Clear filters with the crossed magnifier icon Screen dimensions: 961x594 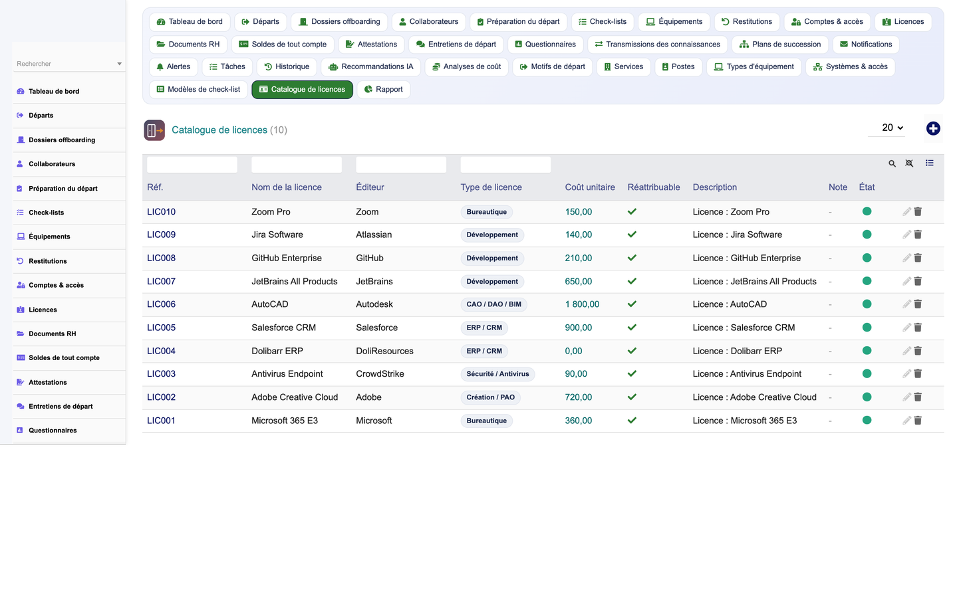(x=909, y=163)
